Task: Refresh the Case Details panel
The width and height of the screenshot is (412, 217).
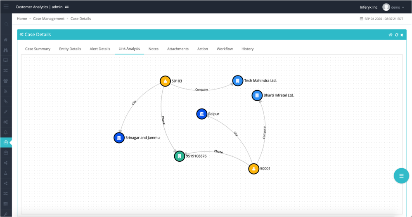Action: pos(396,35)
